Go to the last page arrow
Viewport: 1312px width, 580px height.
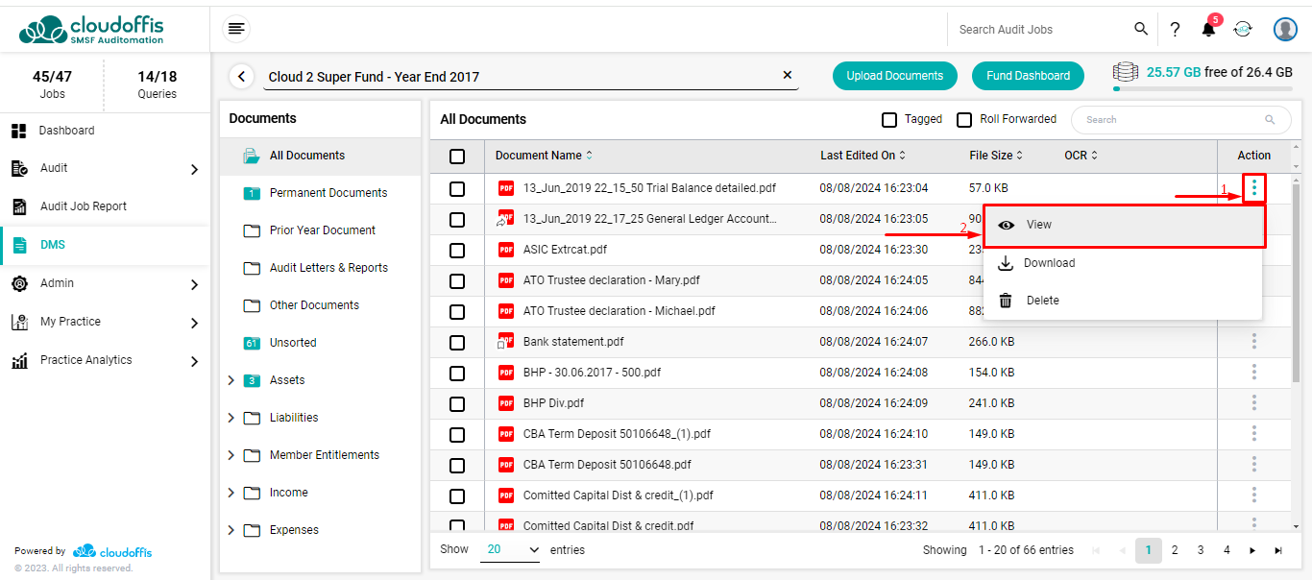[x=1278, y=550]
